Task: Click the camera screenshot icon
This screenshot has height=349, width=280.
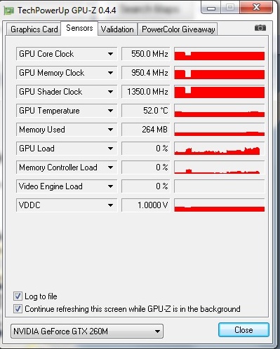Action: (x=260, y=28)
